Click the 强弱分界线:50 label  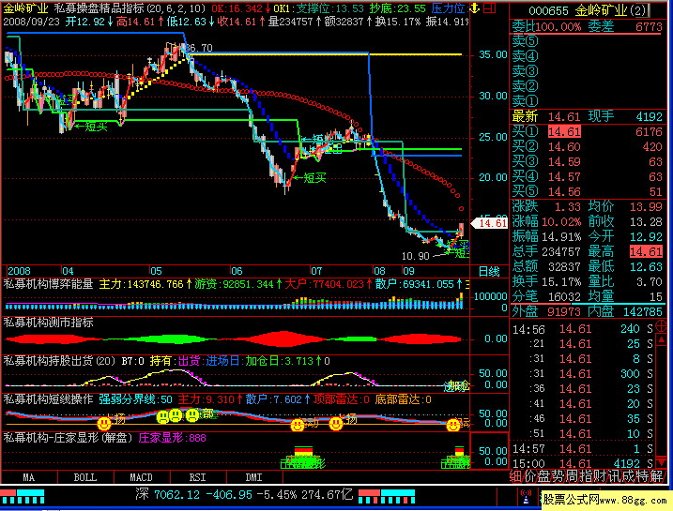coord(135,399)
